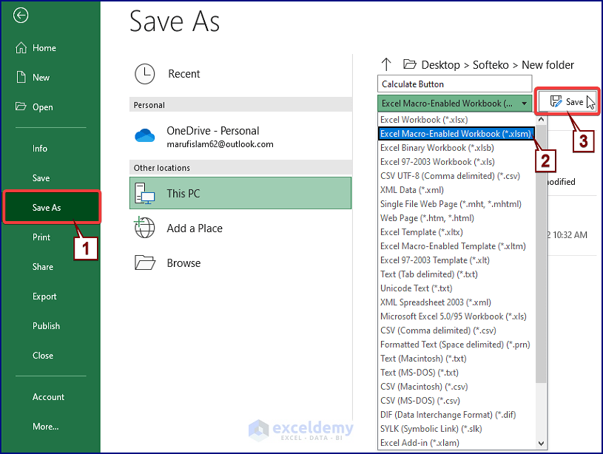Select Excel Macro-Enabled Template (*.xltm)
Screen dimensions: 603x454
457,246
